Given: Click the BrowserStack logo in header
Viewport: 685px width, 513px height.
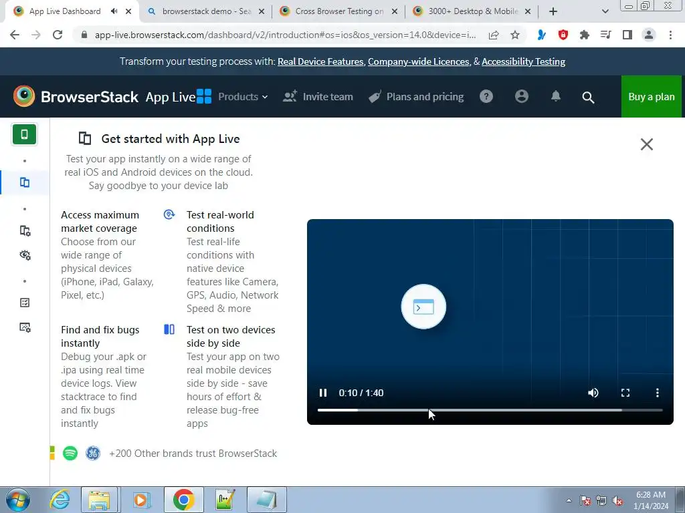Looking at the screenshot, I should click(x=76, y=96).
